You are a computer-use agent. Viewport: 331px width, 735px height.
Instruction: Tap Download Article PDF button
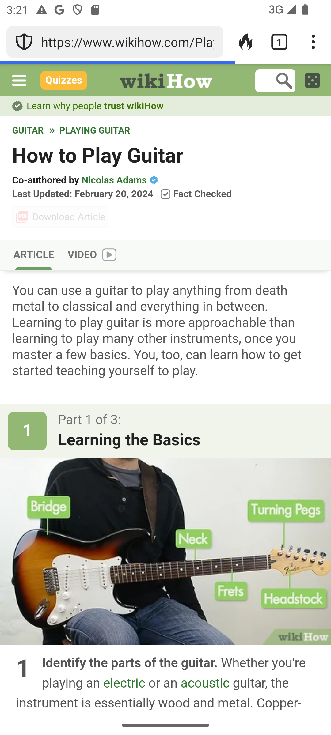(61, 217)
